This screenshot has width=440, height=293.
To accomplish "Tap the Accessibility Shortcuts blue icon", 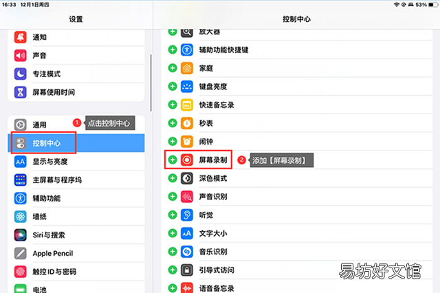I will (187, 50).
